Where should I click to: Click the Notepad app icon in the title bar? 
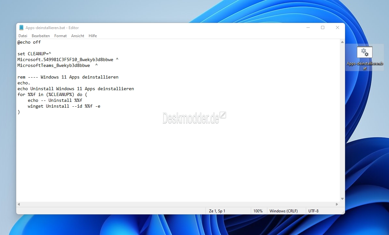pyautogui.click(x=21, y=28)
